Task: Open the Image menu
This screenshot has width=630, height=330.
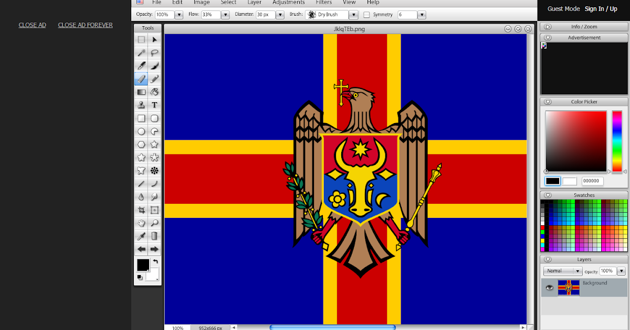Action: pyautogui.click(x=202, y=2)
